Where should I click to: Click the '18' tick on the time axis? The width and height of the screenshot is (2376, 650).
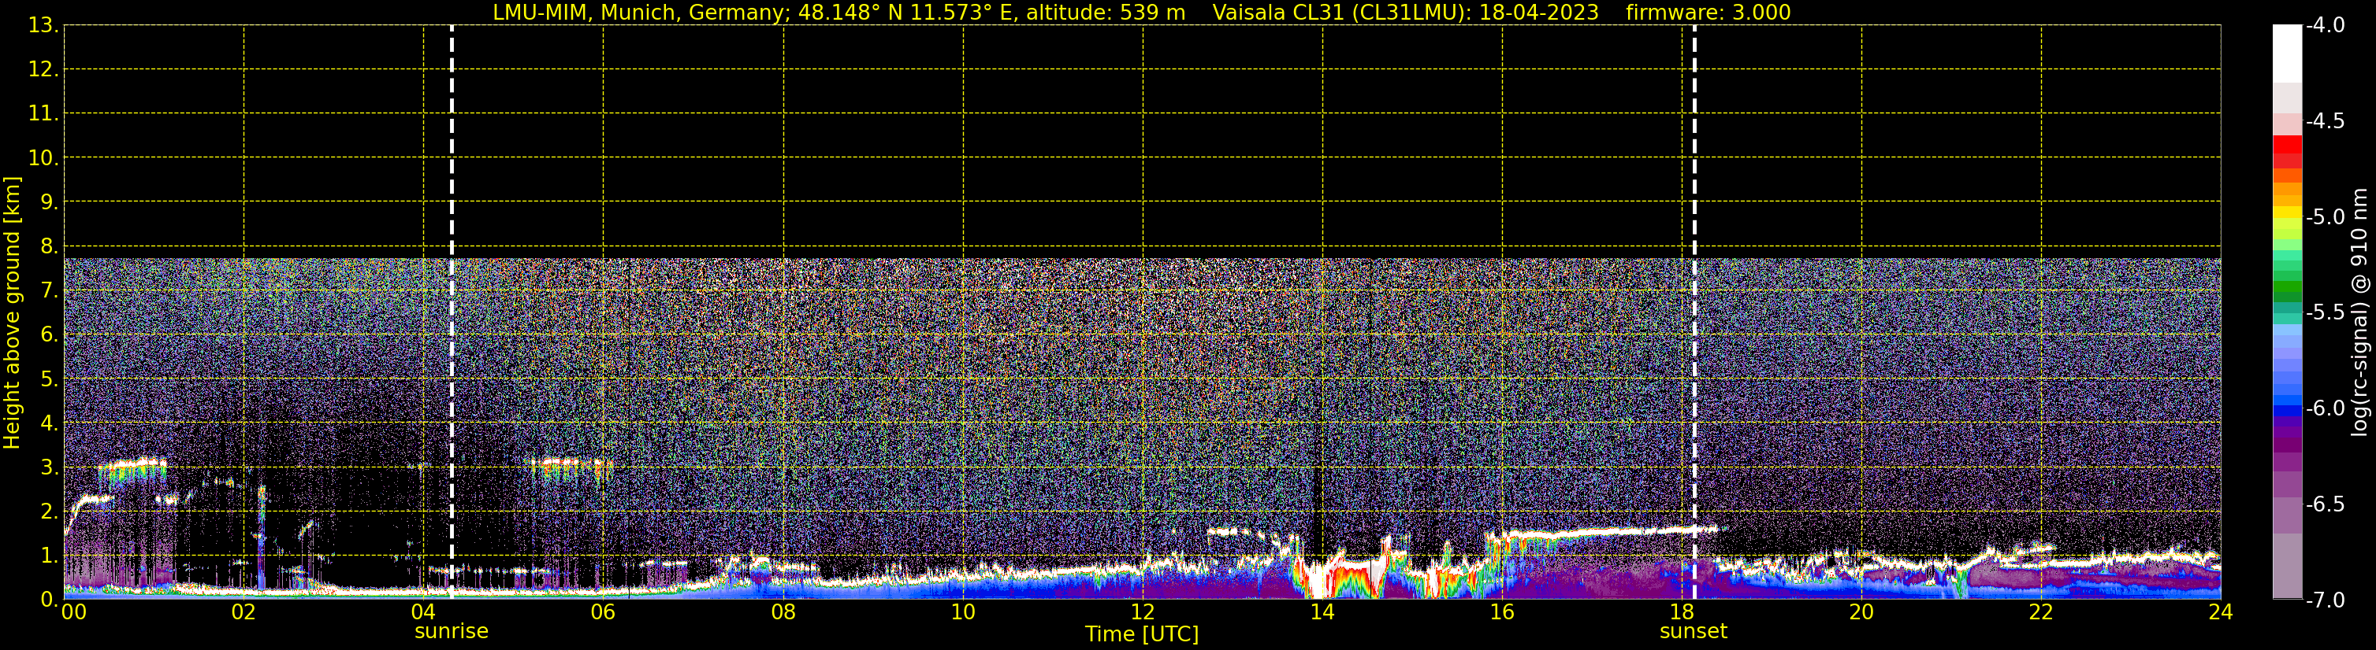point(1683,613)
